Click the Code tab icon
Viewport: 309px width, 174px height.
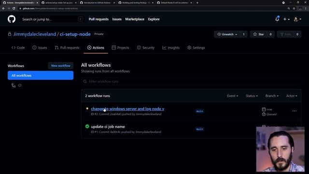pyautogui.click(x=14, y=47)
